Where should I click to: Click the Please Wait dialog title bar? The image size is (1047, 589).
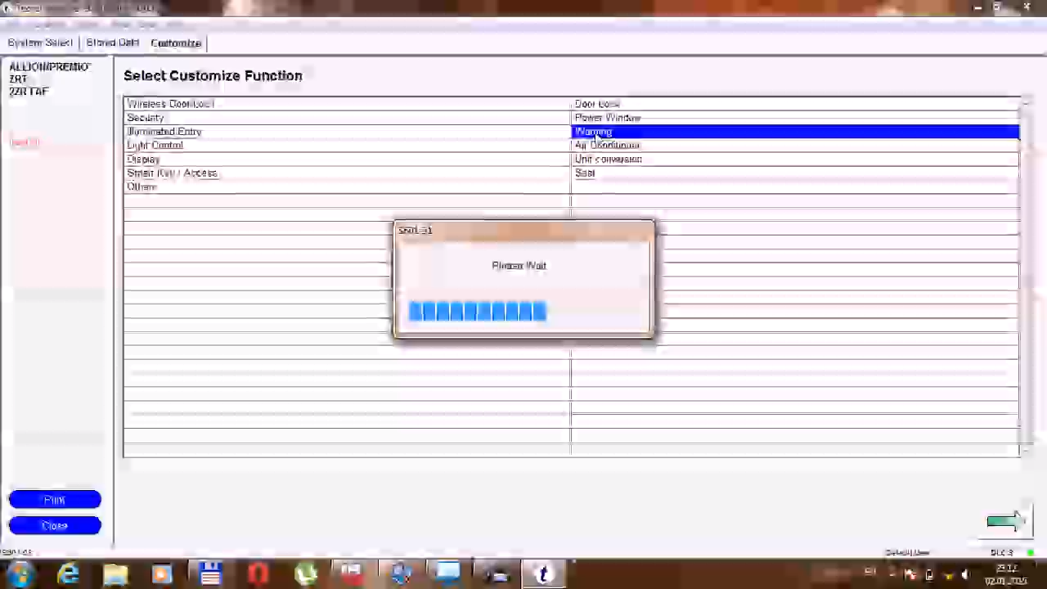pos(523,231)
